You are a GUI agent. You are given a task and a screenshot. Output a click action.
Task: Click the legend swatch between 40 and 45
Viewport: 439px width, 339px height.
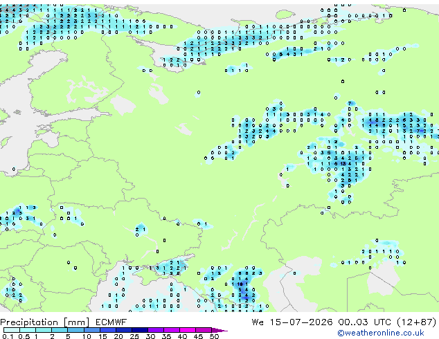tap(188, 330)
